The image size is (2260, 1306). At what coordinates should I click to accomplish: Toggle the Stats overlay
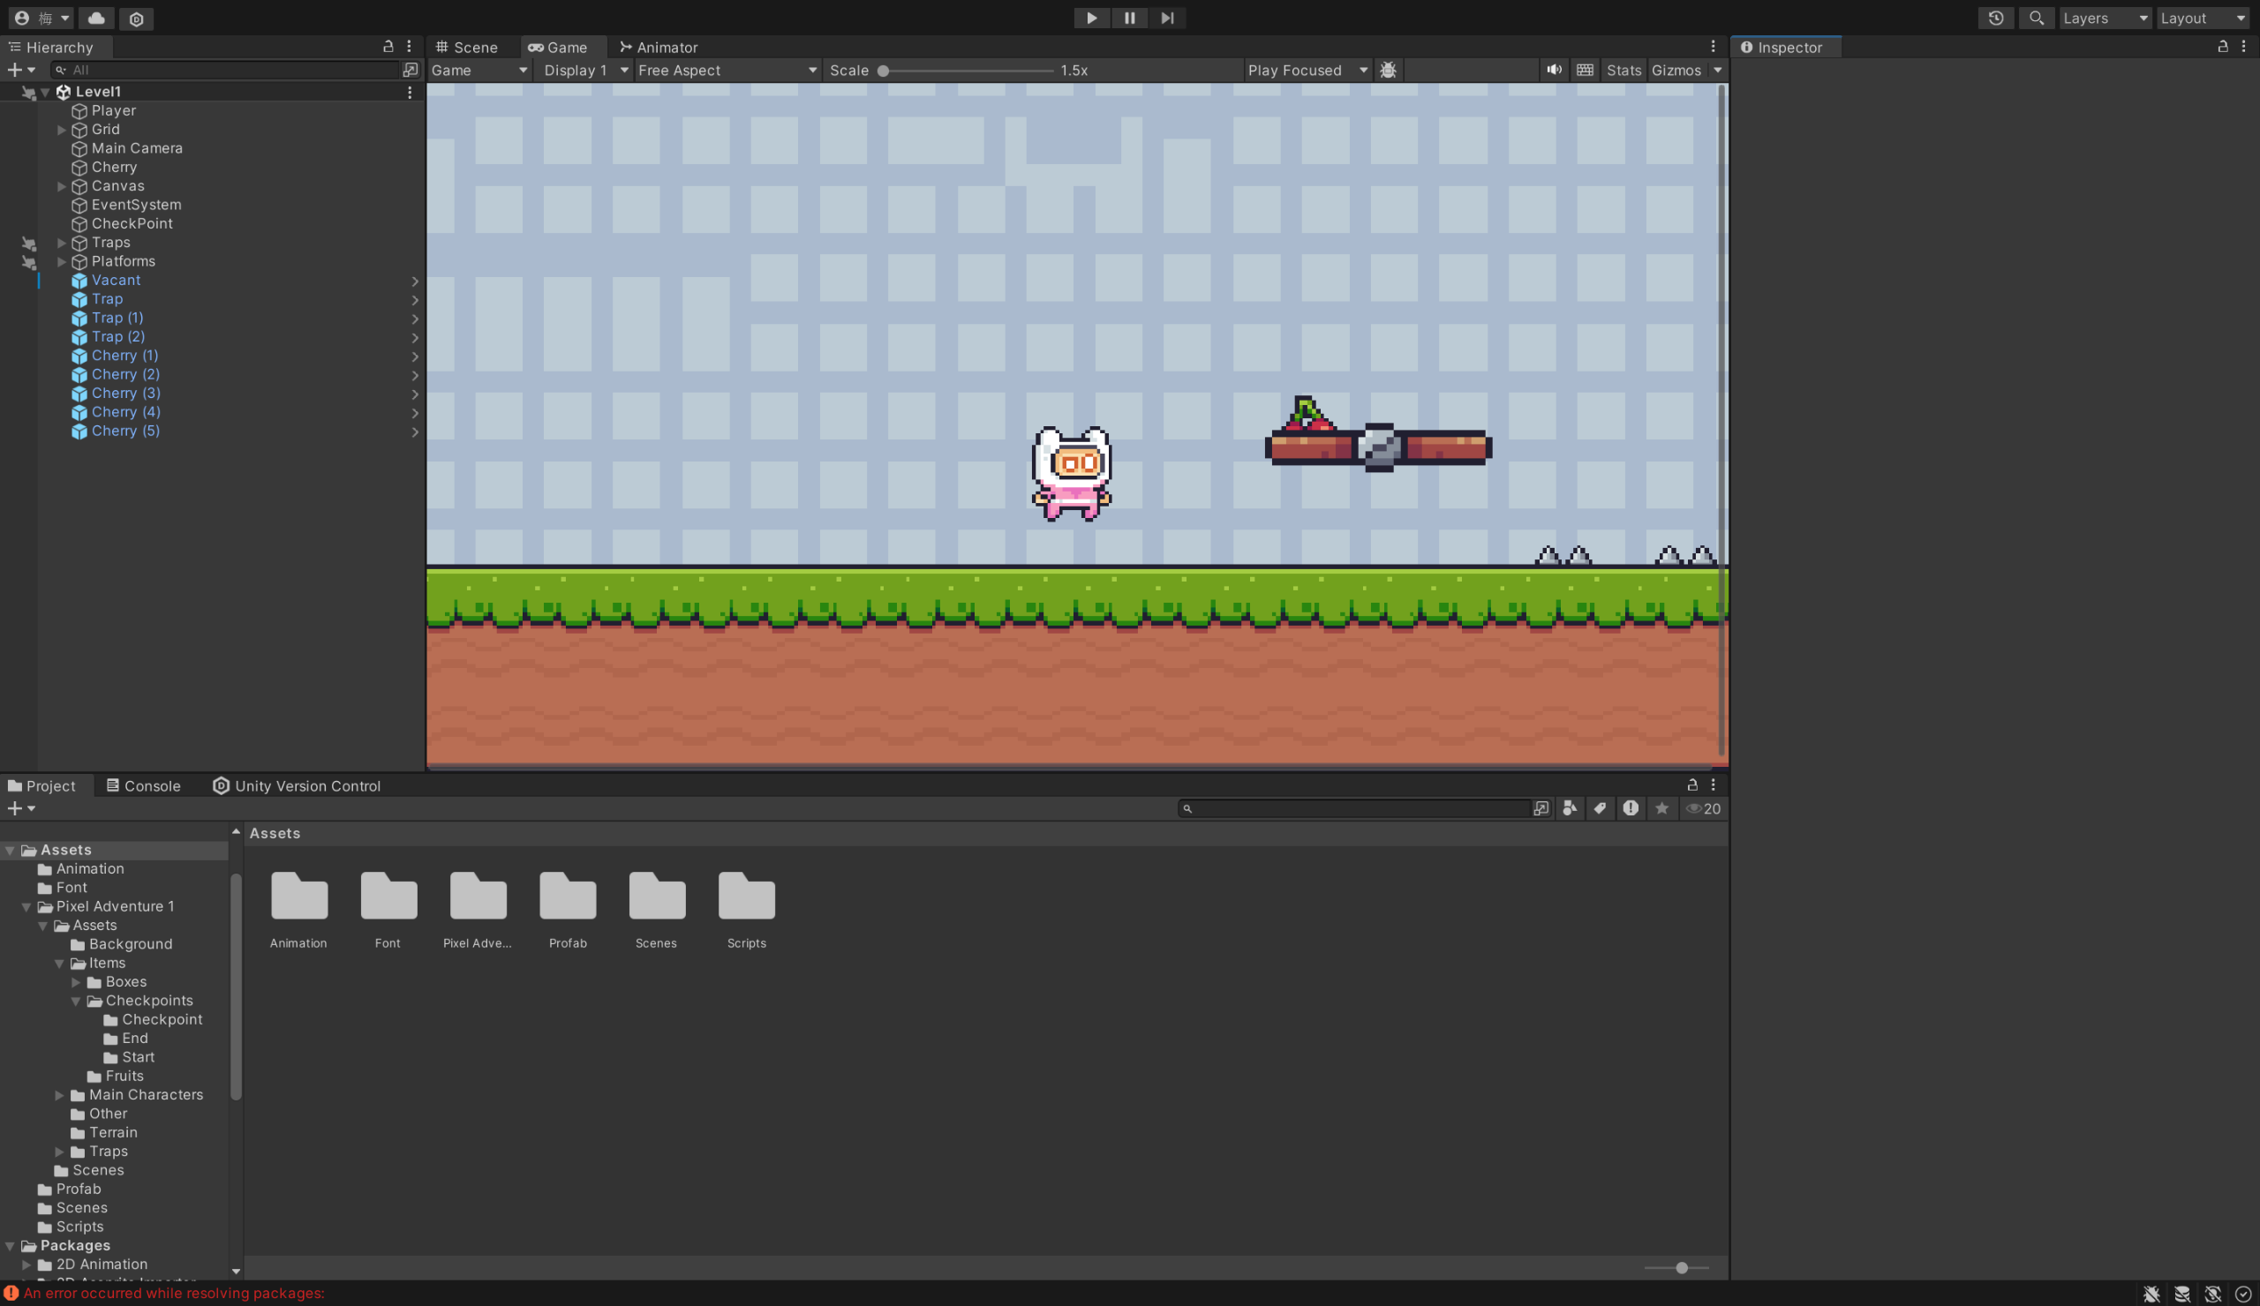[1623, 70]
